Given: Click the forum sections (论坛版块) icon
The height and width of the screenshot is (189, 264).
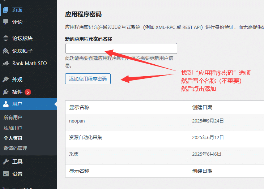Looking at the screenshot, I should (6, 38).
